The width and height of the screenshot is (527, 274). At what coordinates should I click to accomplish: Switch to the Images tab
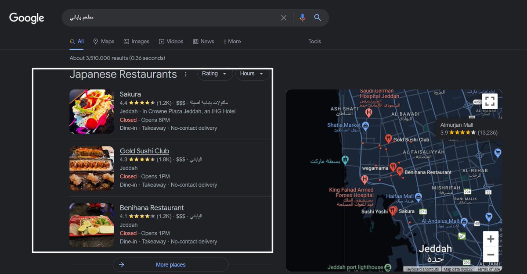point(137,41)
